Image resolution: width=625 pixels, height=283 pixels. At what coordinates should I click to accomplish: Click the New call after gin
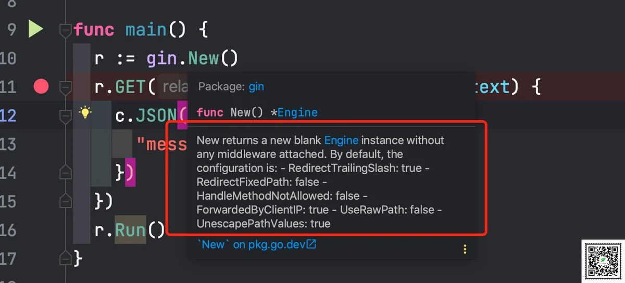[204, 58]
